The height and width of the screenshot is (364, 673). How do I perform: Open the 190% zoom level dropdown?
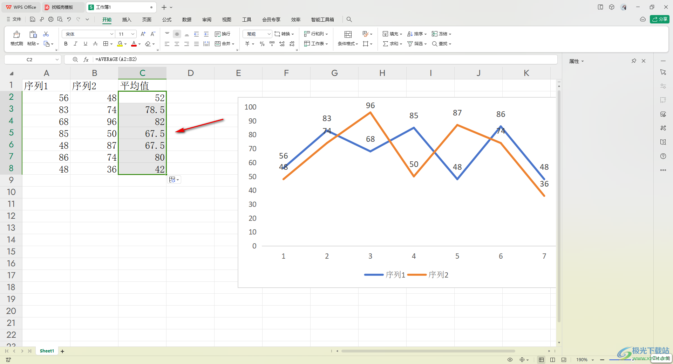(593, 360)
